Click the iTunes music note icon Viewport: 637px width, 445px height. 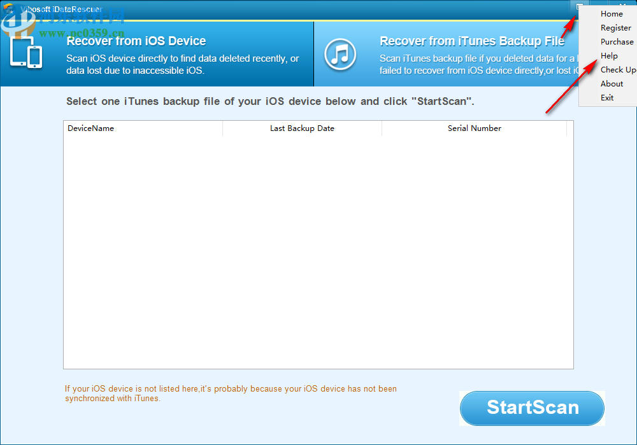[340, 54]
